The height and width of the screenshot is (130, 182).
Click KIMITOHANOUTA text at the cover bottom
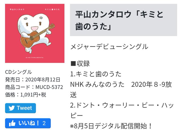click(35, 58)
